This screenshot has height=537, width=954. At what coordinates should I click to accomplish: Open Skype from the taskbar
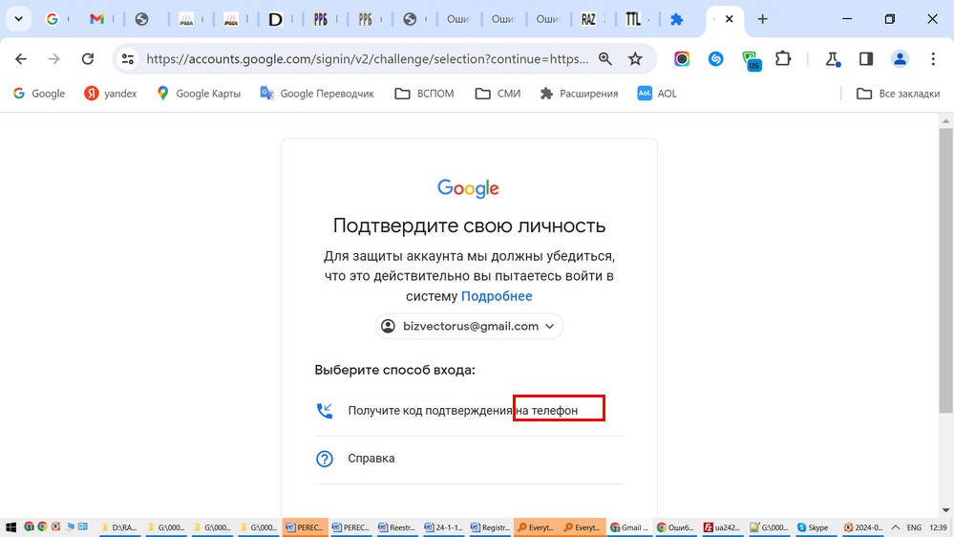coord(814,527)
